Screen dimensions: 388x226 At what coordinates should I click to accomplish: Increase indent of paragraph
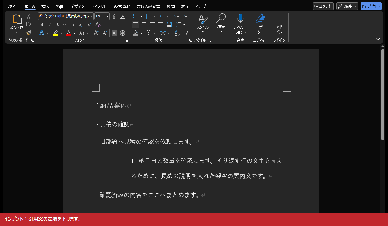pyautogui.click(x=185, y=16)
